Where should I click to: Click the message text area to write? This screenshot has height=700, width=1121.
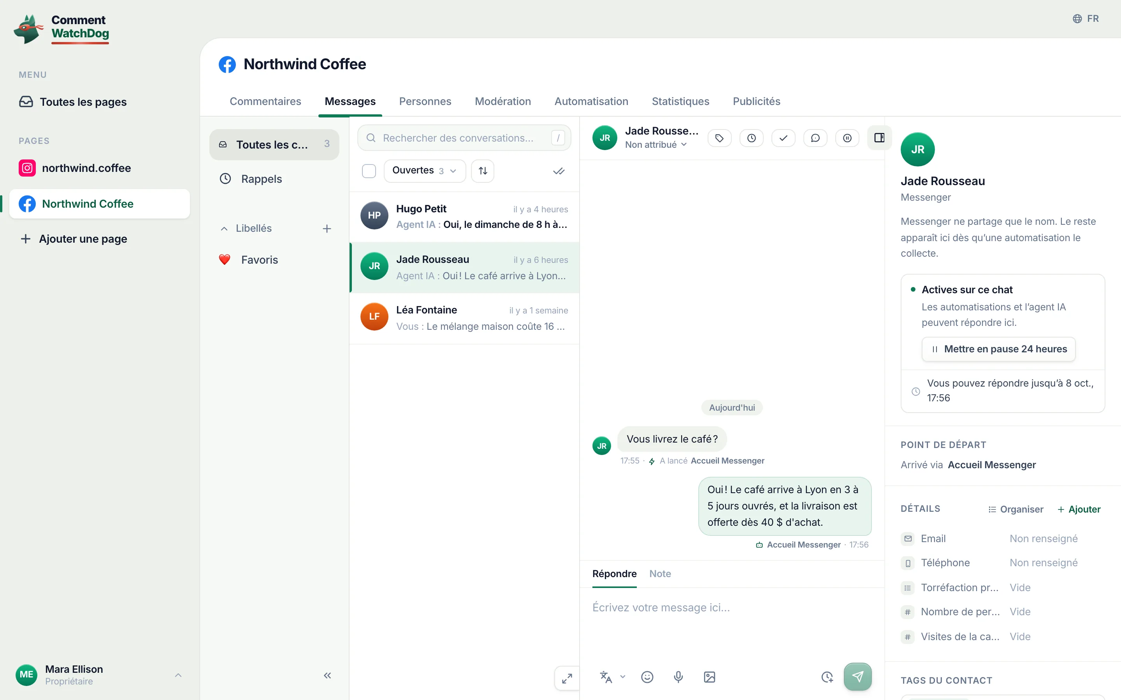coord(732,623)
